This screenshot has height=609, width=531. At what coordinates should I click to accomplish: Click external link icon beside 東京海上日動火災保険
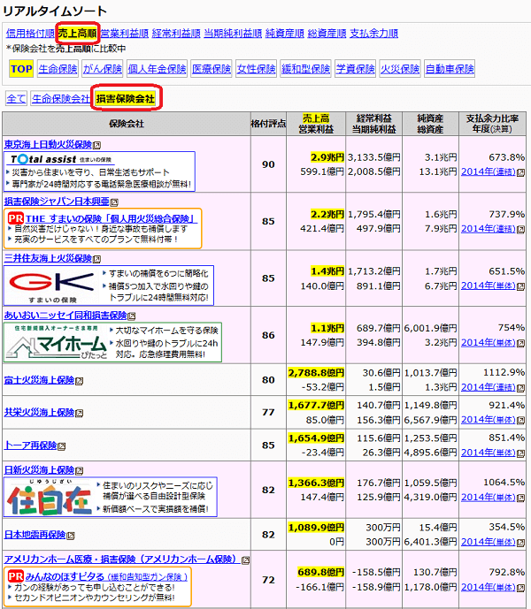pos(97,145)
